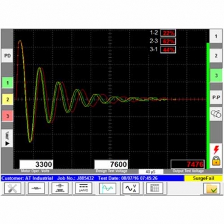Select highlighted lead 3 on right panel
The width and height of the screenshot is (224, 224).
click(x=216, y=75)
